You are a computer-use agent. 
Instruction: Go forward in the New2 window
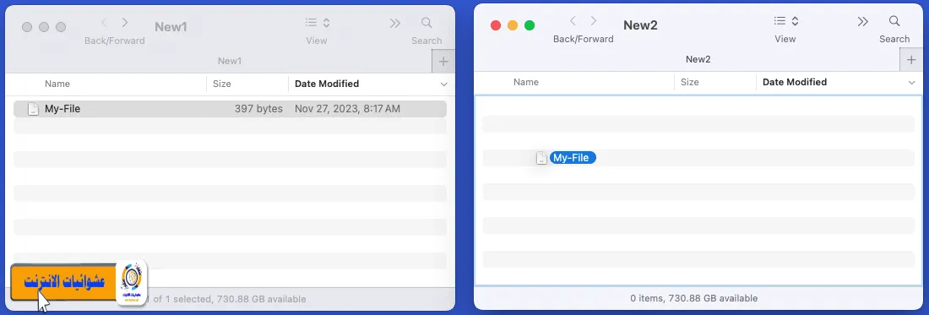[593, 21]
